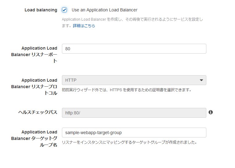Viewport: 235px width, 168px height.
Task: Click the 'Use an Application Load Balancer' label text
Action: point(104,10)
